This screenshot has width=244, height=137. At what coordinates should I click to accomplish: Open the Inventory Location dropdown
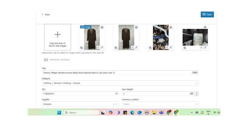click(x=160, y=104)
